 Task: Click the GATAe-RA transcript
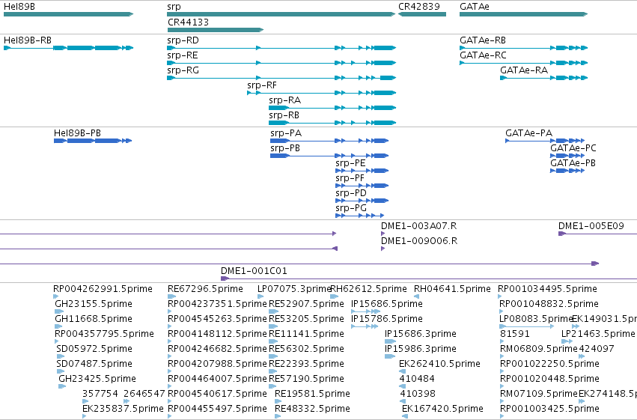544,78
